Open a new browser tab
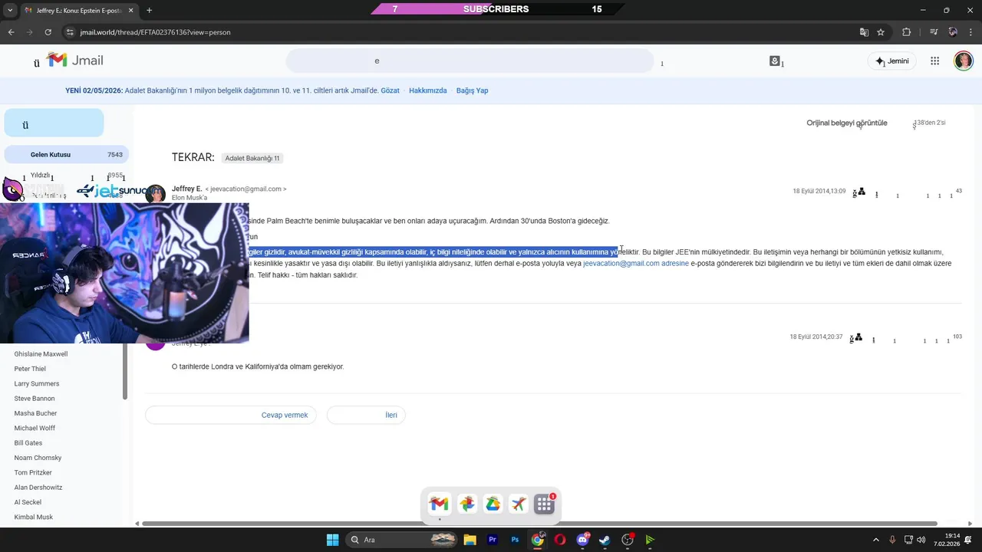 pyautogui.click(x=149, y=10)
